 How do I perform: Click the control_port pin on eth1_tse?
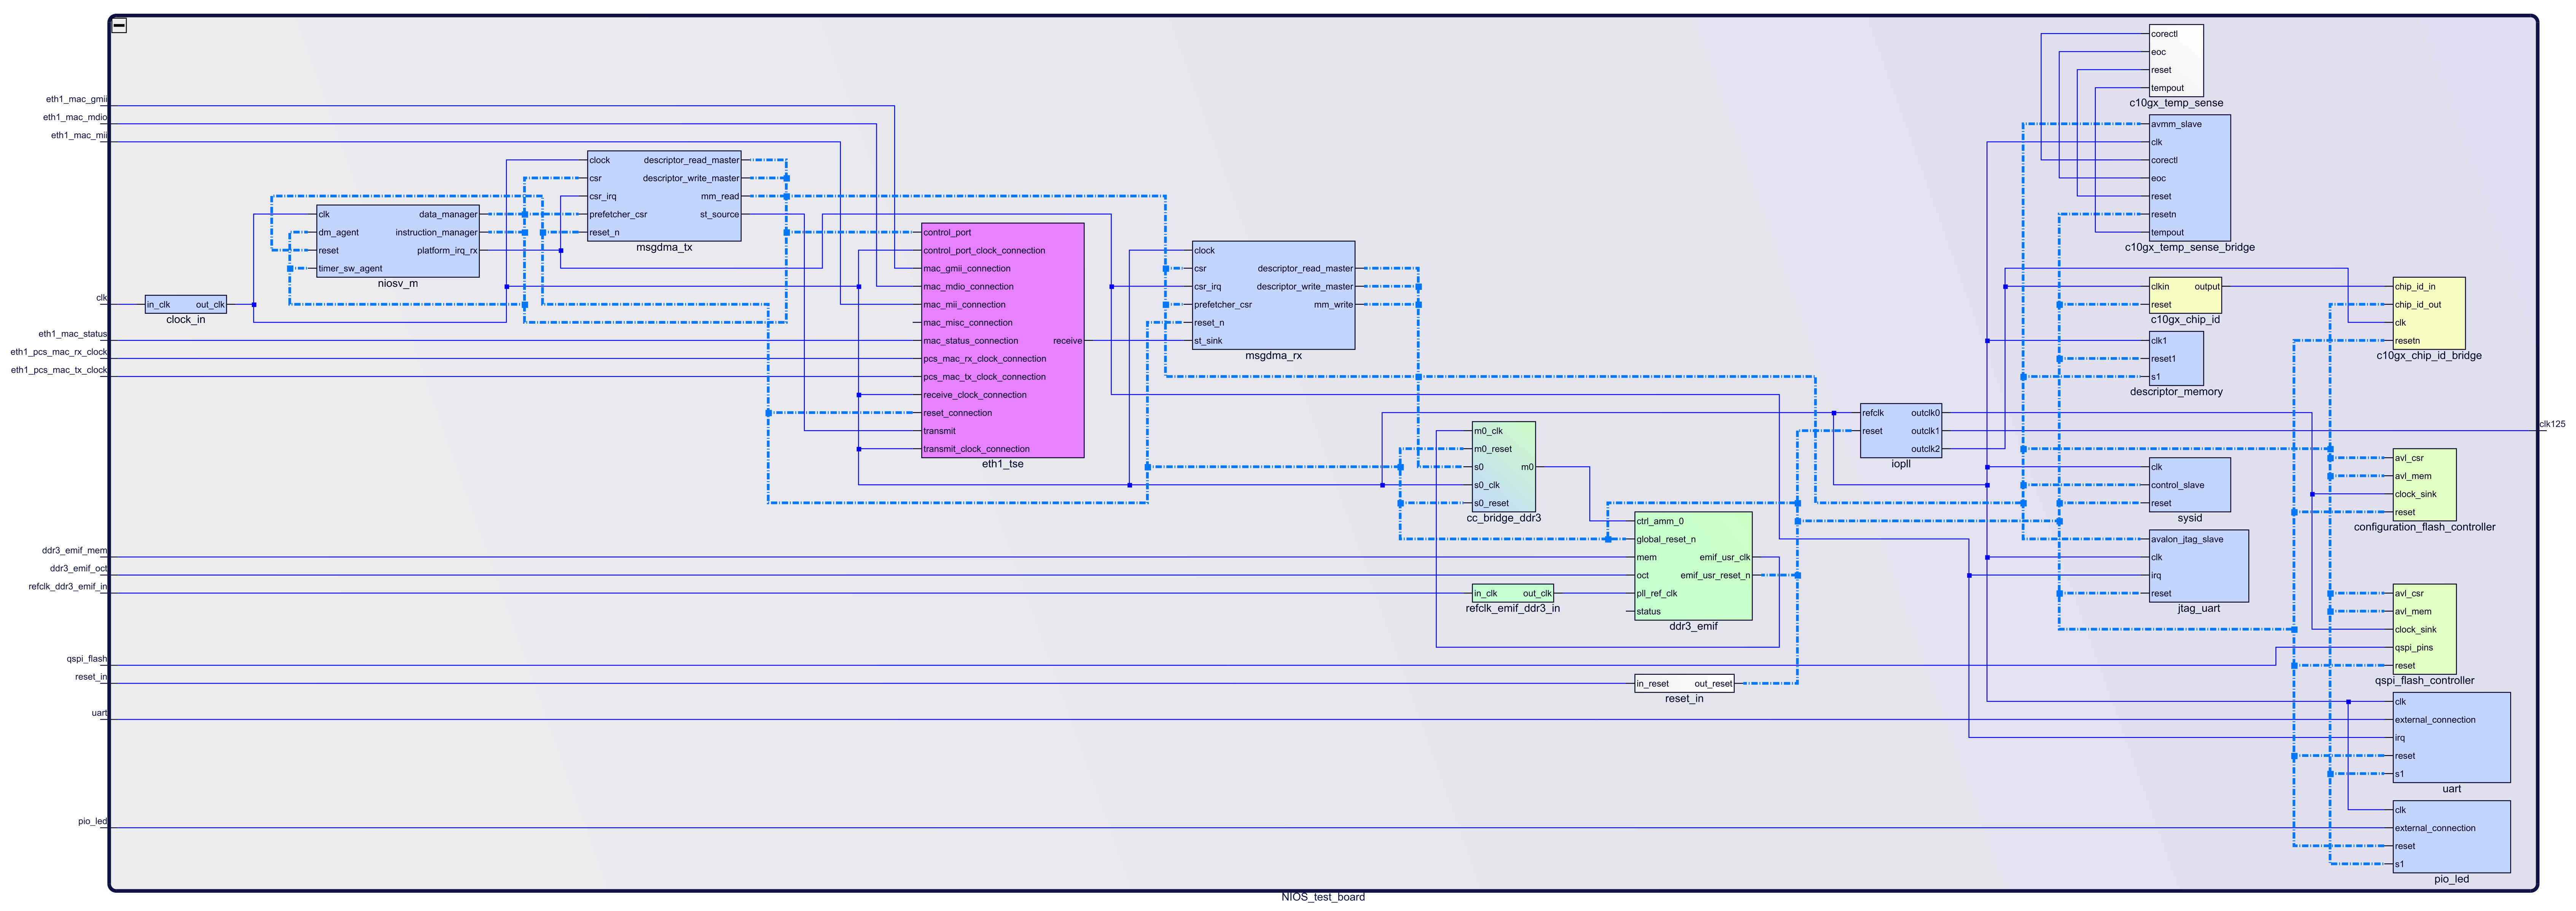click(x=947, y=232)
